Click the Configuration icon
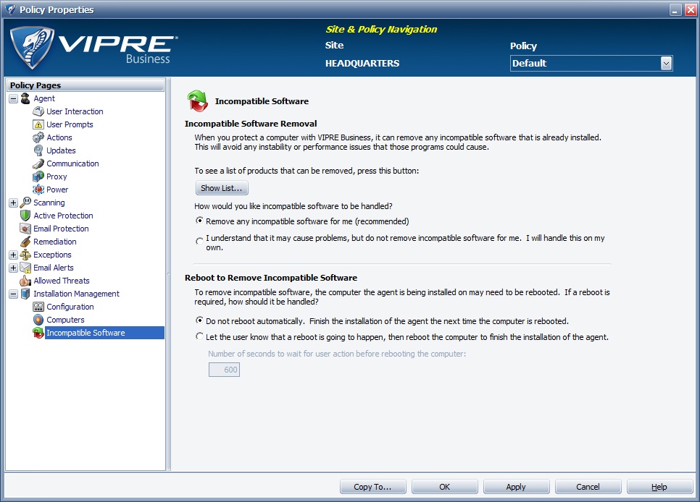700x502 pixels. 38,307
